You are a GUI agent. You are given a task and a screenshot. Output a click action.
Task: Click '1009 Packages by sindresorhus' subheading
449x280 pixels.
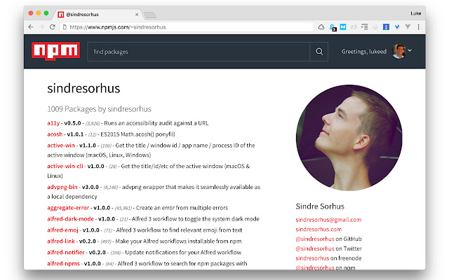(99, 109)
